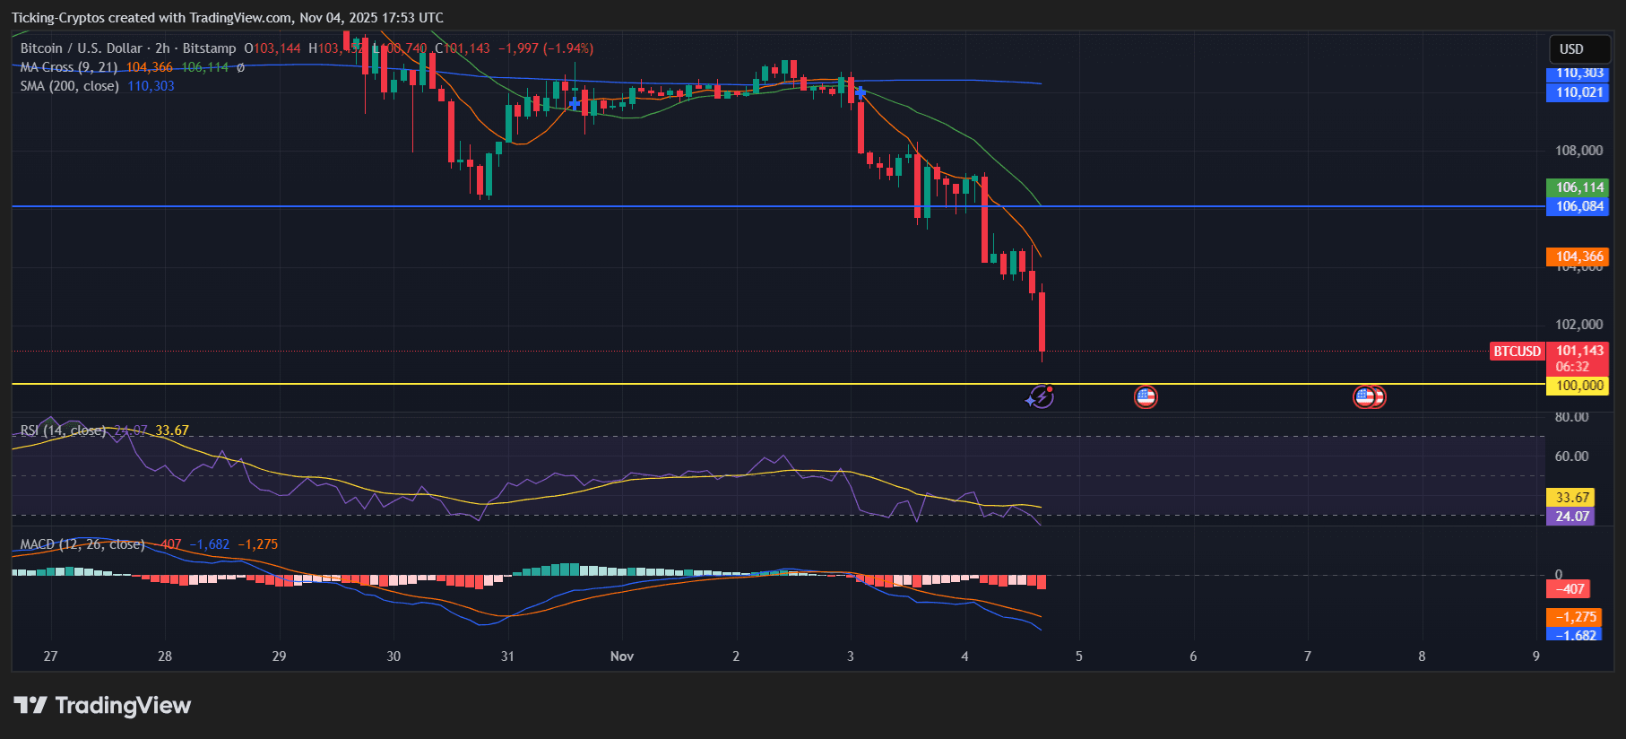The width and height of the screenshot is (1626, 739).
Task: Click the purple lightning event icon
Action: tap(1040, 396)
